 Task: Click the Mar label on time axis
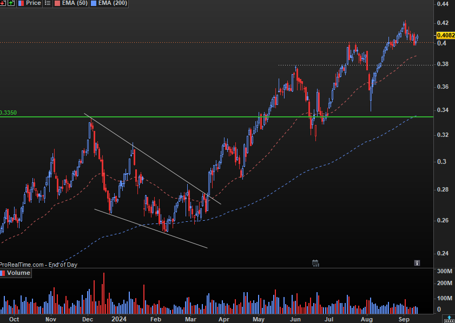pyautogui.click(x=190, y=319)
